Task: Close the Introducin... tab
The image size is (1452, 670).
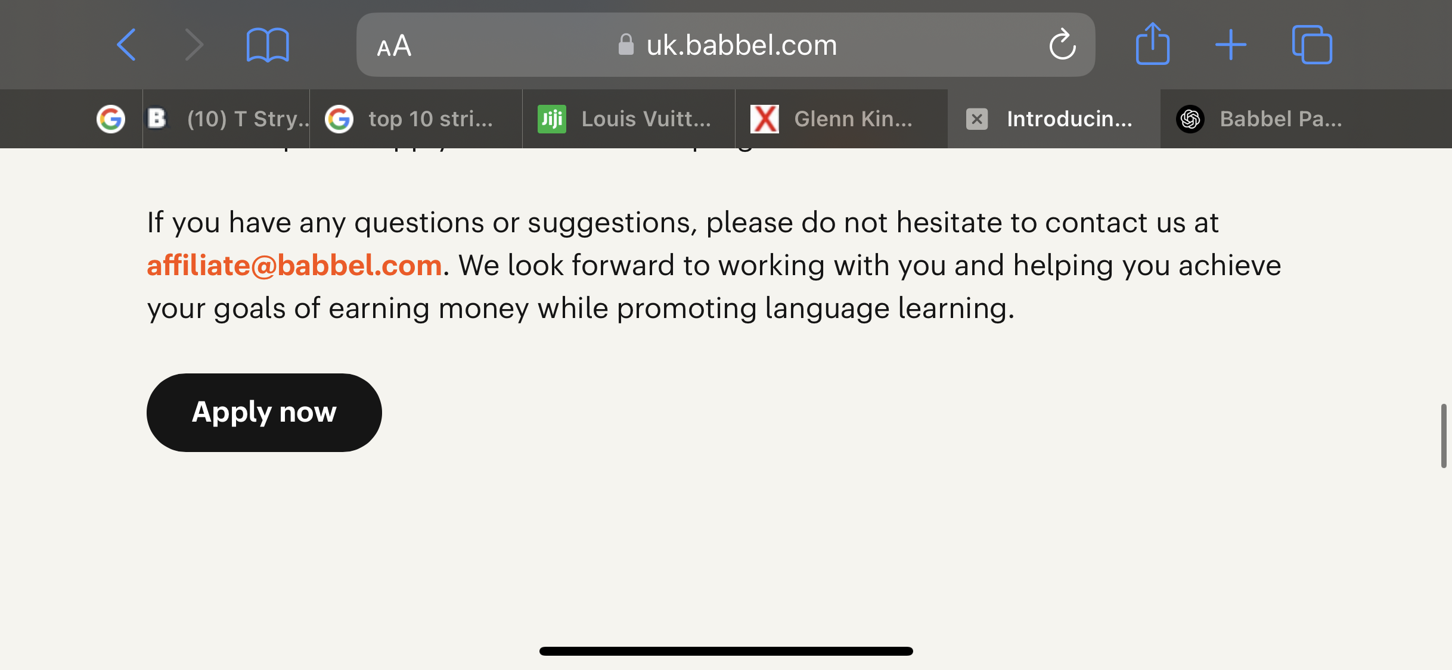Action: (x=977, y=119)
